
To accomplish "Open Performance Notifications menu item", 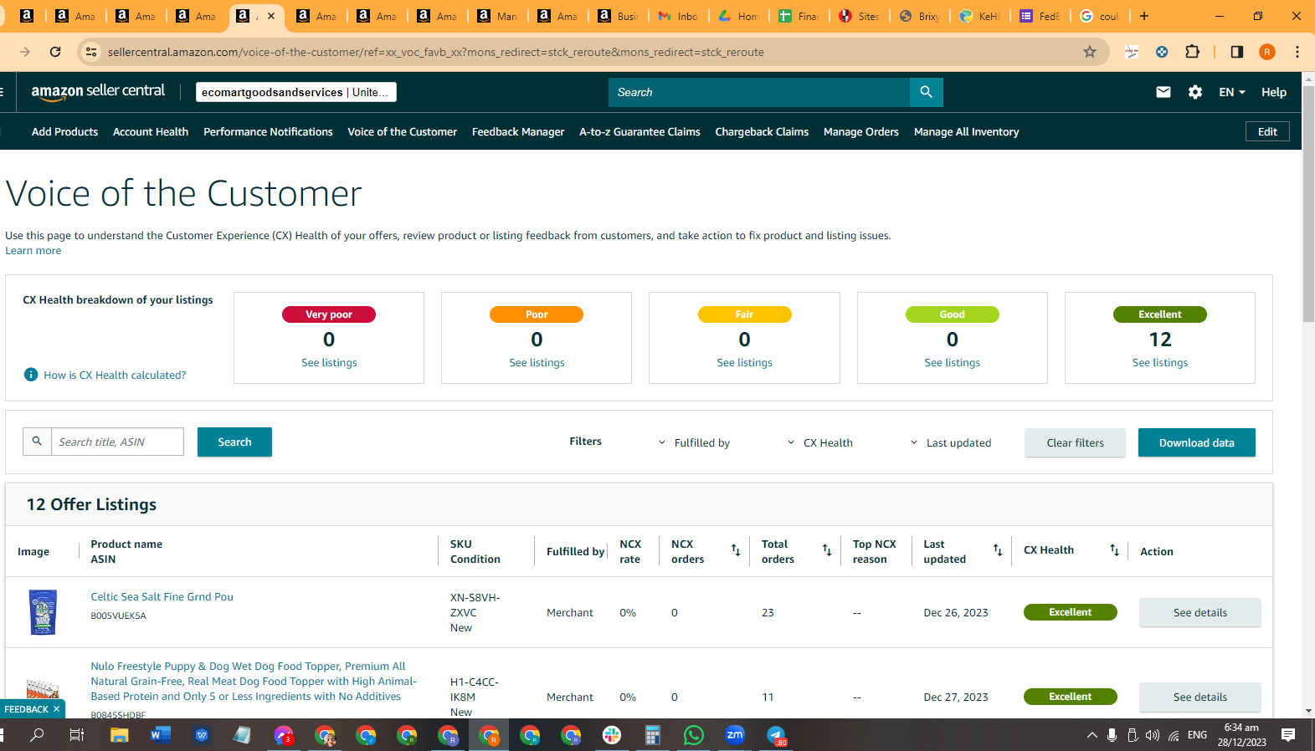I will 268,131.
